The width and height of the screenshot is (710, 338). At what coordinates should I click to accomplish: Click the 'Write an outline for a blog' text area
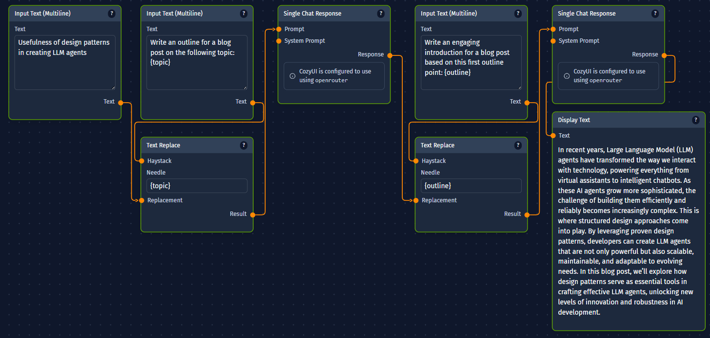point(197,62)
